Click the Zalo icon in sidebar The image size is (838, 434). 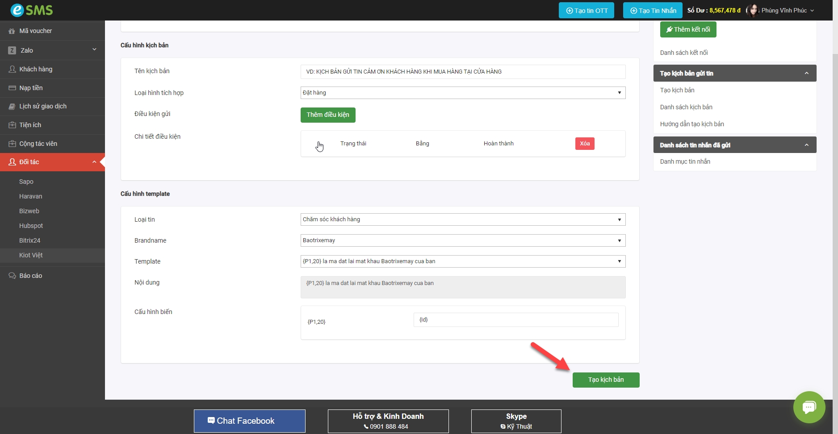coord(12,50)
